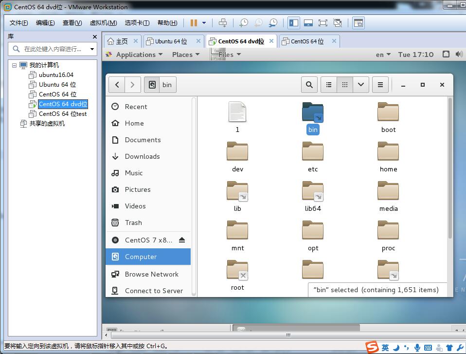This screenshot has width=466, height=354.
Task: Select the etc folder
Action: 313,157
